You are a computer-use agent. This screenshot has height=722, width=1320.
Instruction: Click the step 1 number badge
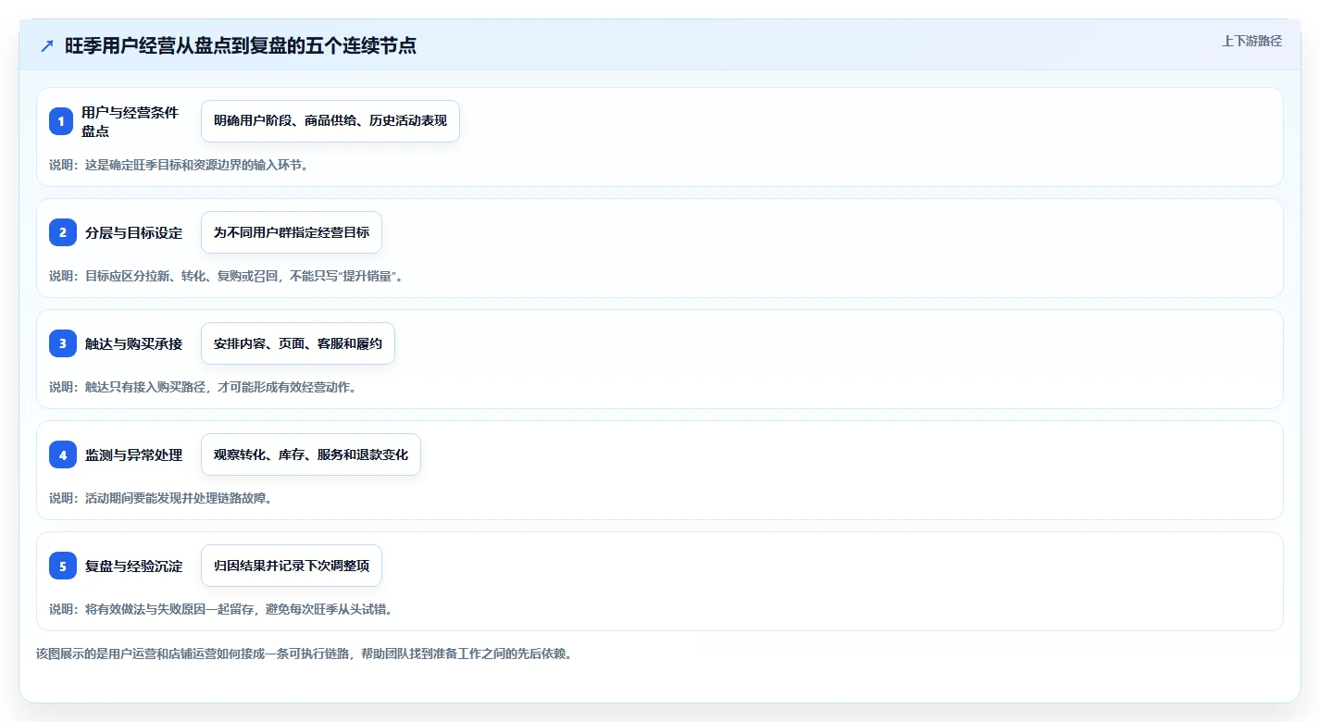pos(61,121)
